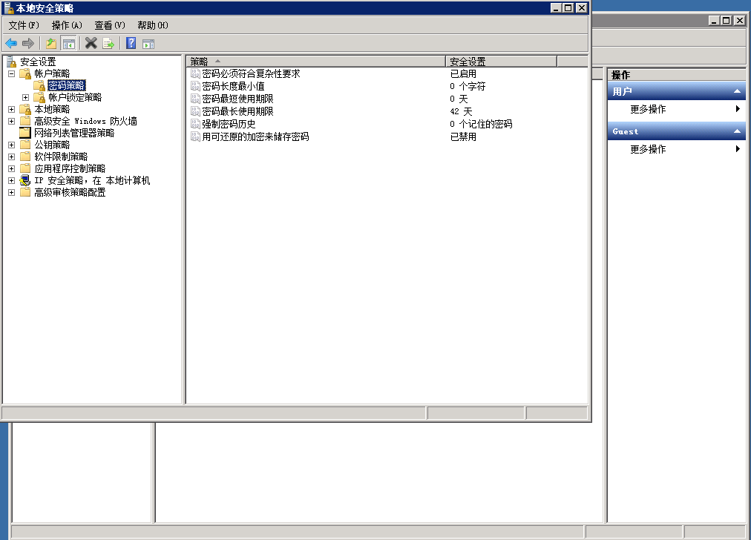Toggle the console tree visibility icon
751x540 pixels.
point(68,42)
